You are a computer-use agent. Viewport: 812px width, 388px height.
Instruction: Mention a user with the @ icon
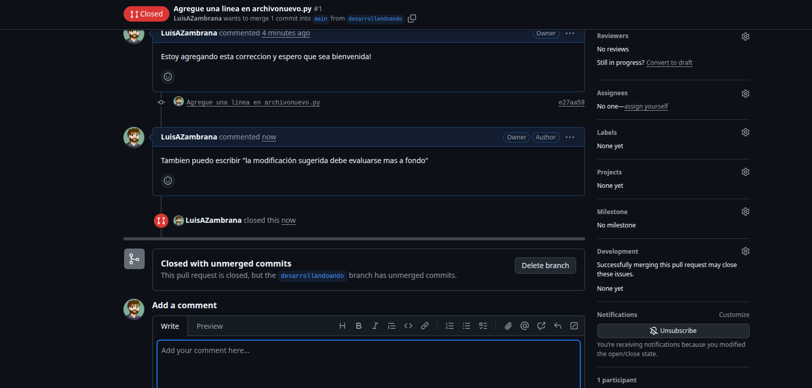[x=525, y=326]
